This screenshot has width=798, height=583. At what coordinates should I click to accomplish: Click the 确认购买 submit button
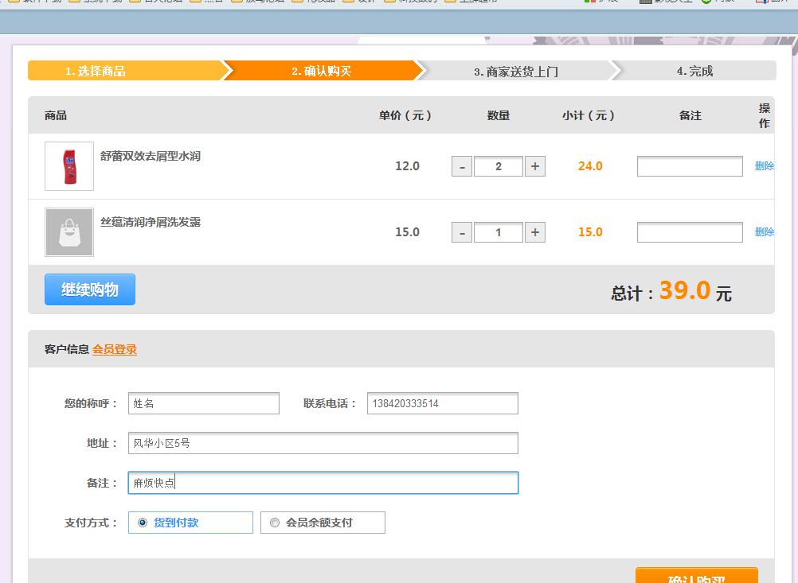point(696,576)
